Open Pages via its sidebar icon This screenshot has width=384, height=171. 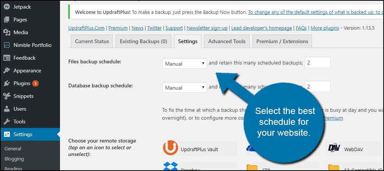pos(6,19)
